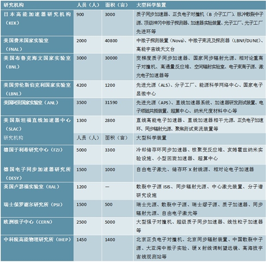The image size is (266, 262).
Task: Click the RAL (英国卢瑟福实验室) cell
Action: click(x=37, y=191)
